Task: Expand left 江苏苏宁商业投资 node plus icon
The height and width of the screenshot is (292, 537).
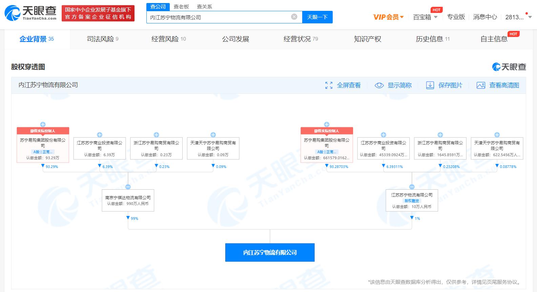Action: [x=100, y=135]
